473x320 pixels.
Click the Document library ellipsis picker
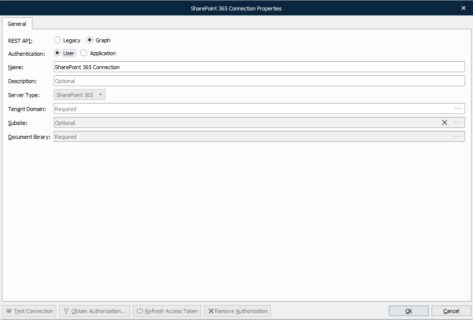tap(457, 136)
